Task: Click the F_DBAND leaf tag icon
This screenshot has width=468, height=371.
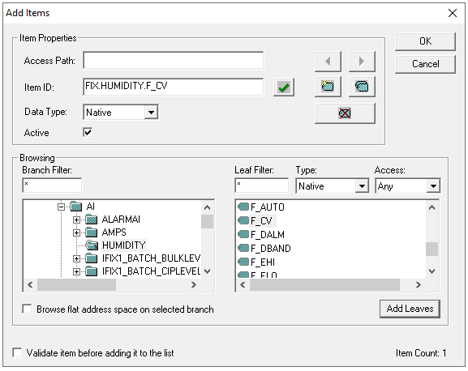Action: 243,248
